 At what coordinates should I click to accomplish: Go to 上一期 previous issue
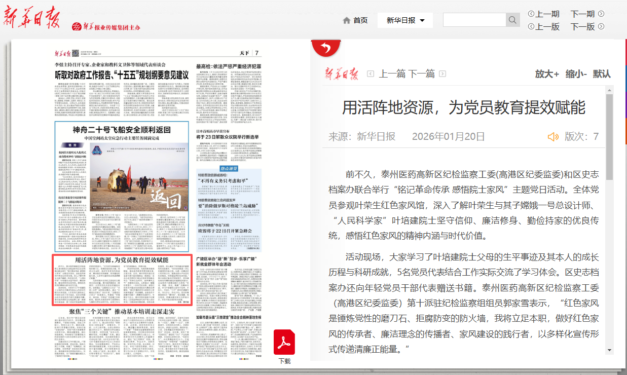543,14
